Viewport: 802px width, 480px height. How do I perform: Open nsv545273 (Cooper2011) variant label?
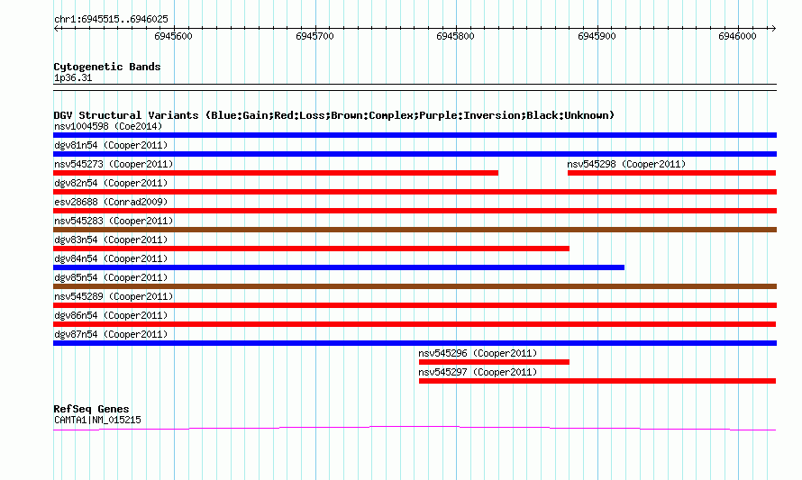click(x=114, y=164)
